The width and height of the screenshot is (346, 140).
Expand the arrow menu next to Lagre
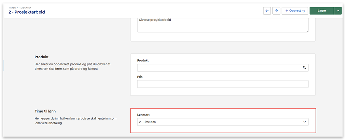338,11
